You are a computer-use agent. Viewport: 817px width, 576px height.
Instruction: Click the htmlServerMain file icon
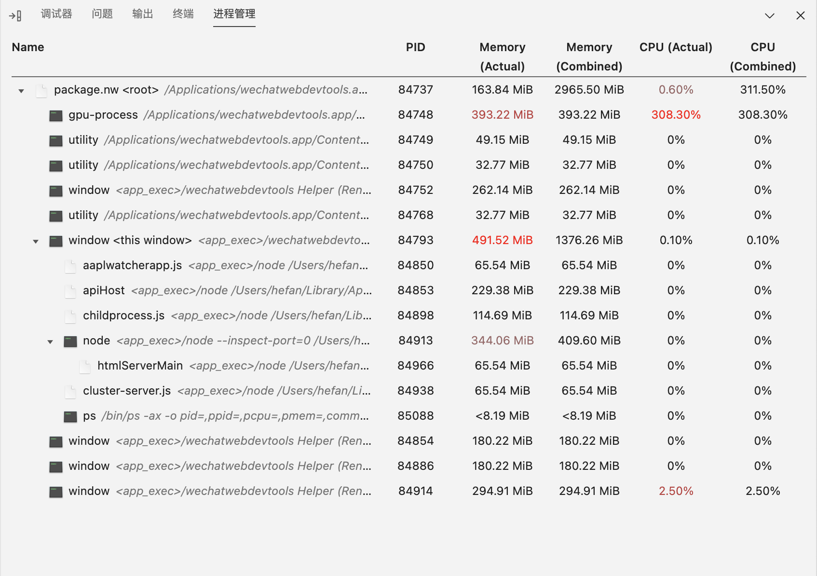(x=85, y=366)
